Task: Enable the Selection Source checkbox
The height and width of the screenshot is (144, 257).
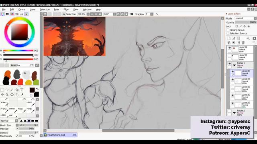Action: coord(228,33)
